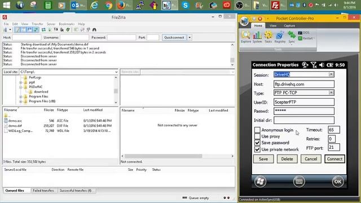Click Save in Connection Properties
The width and height of the screenshot is (361, 203).
[x=263, y=159]
